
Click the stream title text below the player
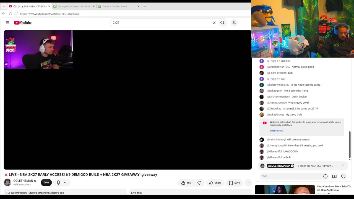pyautogui.click(x=81, y=175)
